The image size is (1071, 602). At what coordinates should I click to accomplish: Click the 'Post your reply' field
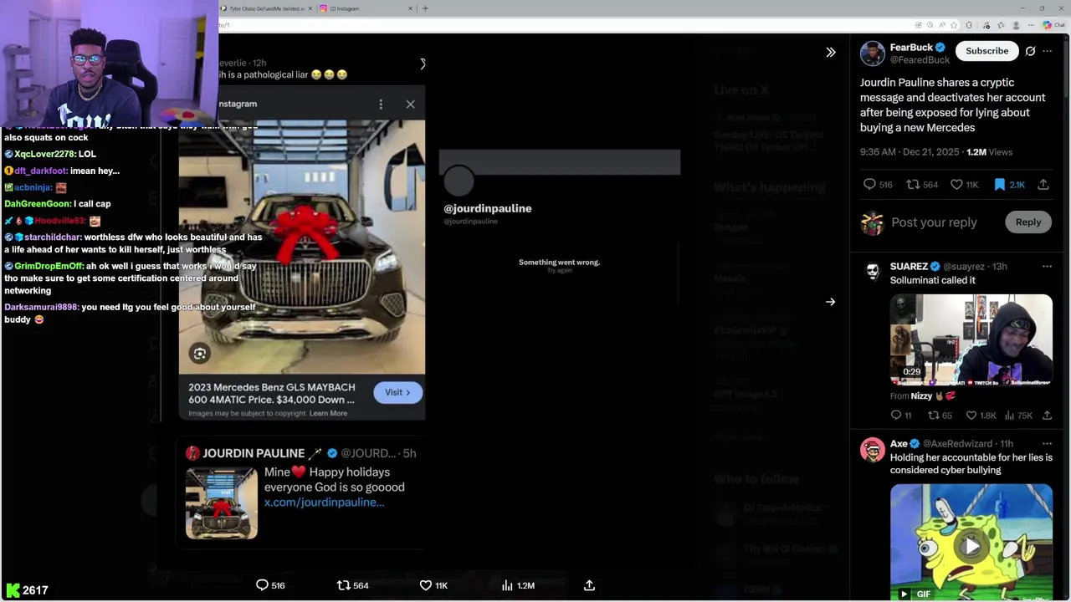(934, 222)
